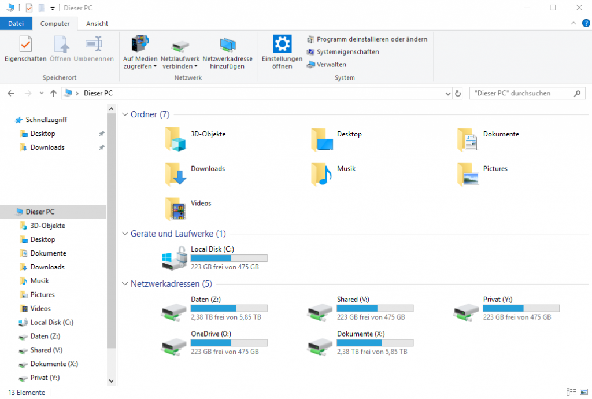The height and width of the screenshot is (399, 592).
Task: Open pinned Desktop under Schnellzugriff
Action: (43, 134)
